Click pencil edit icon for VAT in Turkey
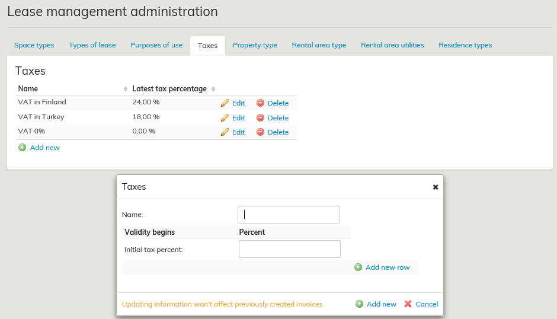The width and height of the screenshot is (557, 319). tap(225, 117)
